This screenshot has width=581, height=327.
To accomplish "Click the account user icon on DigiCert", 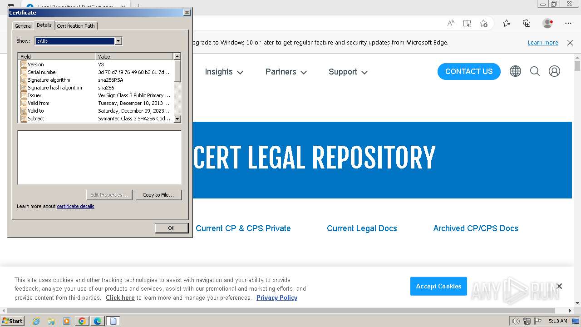I will 554,71.
